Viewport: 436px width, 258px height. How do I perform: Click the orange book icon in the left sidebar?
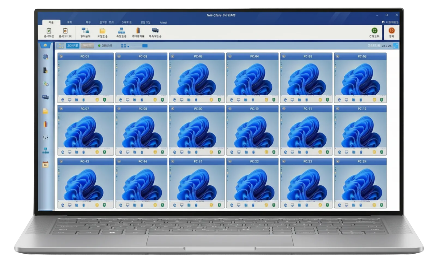point(46,124)
